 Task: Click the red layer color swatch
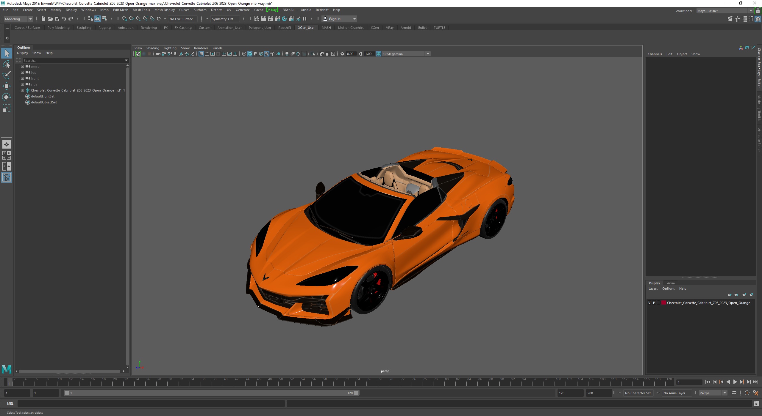(663, 303)
